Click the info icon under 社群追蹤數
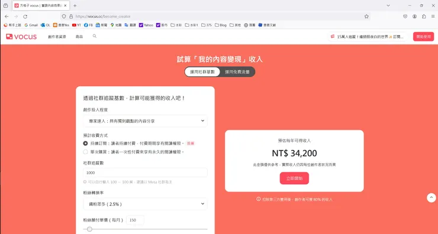Image resolution: width=438 pixels, height=234 pixels. coord(85,182)
